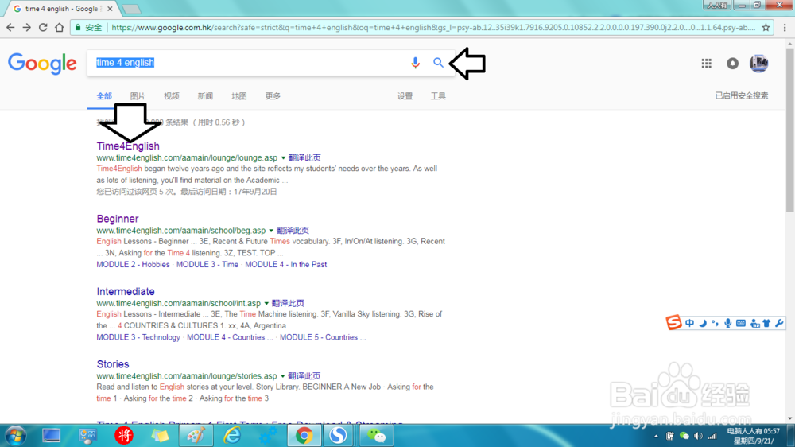Viewport: 795px width, 447px height.
Task: Enable Sogou voice input microphone
Action: 727,323
